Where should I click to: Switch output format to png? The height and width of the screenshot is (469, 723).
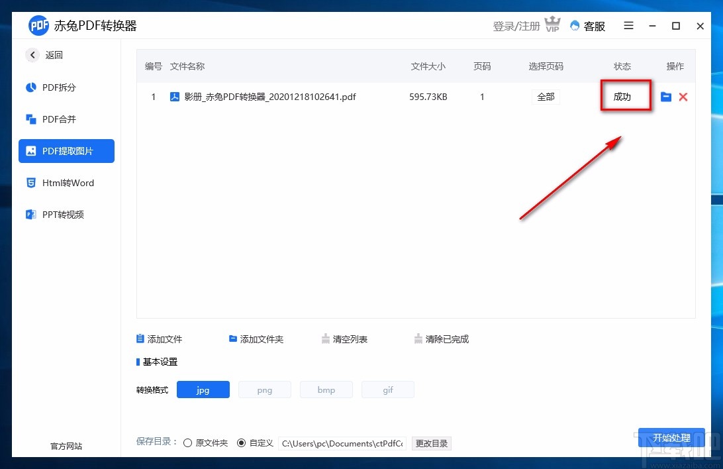click(264, 390)
